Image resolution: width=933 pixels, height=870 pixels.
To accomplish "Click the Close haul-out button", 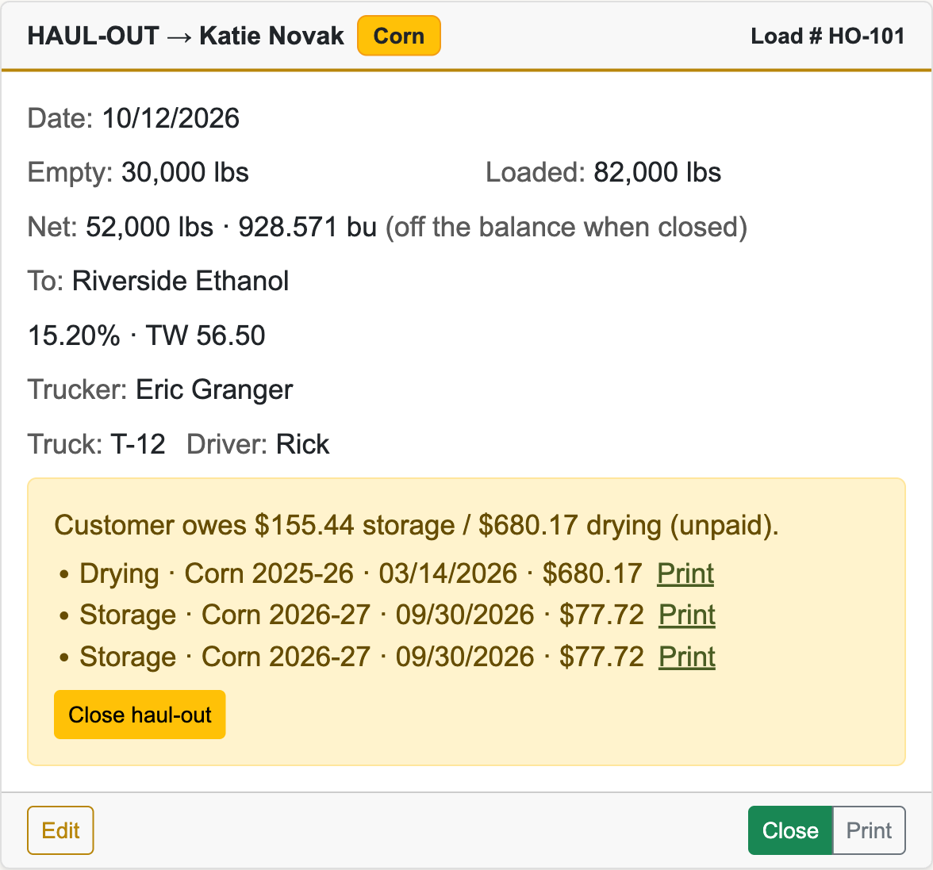I will (140, 715).
